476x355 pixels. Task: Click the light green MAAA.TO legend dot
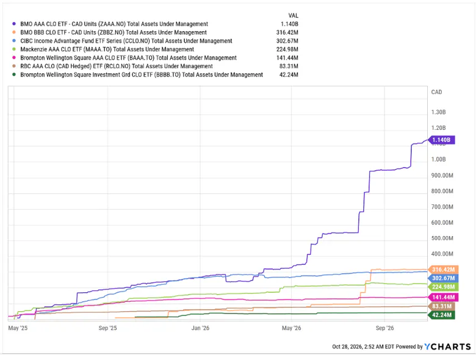tap(14, 49)
